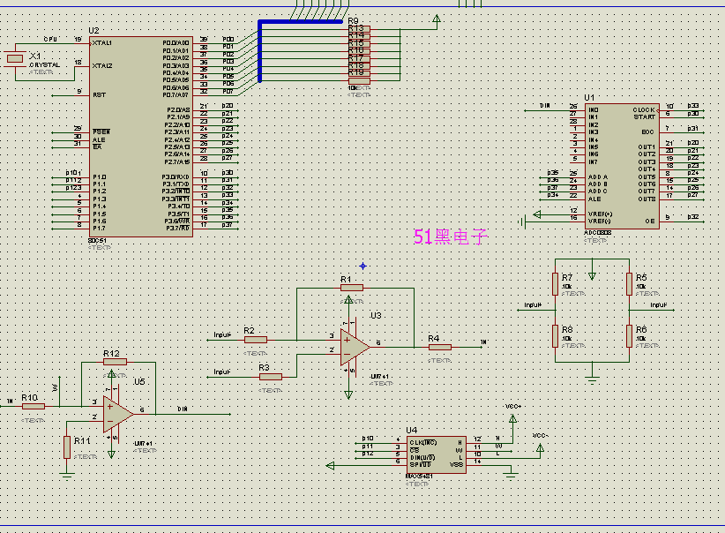Select resistor R2 on U3 input

(256, 339)
